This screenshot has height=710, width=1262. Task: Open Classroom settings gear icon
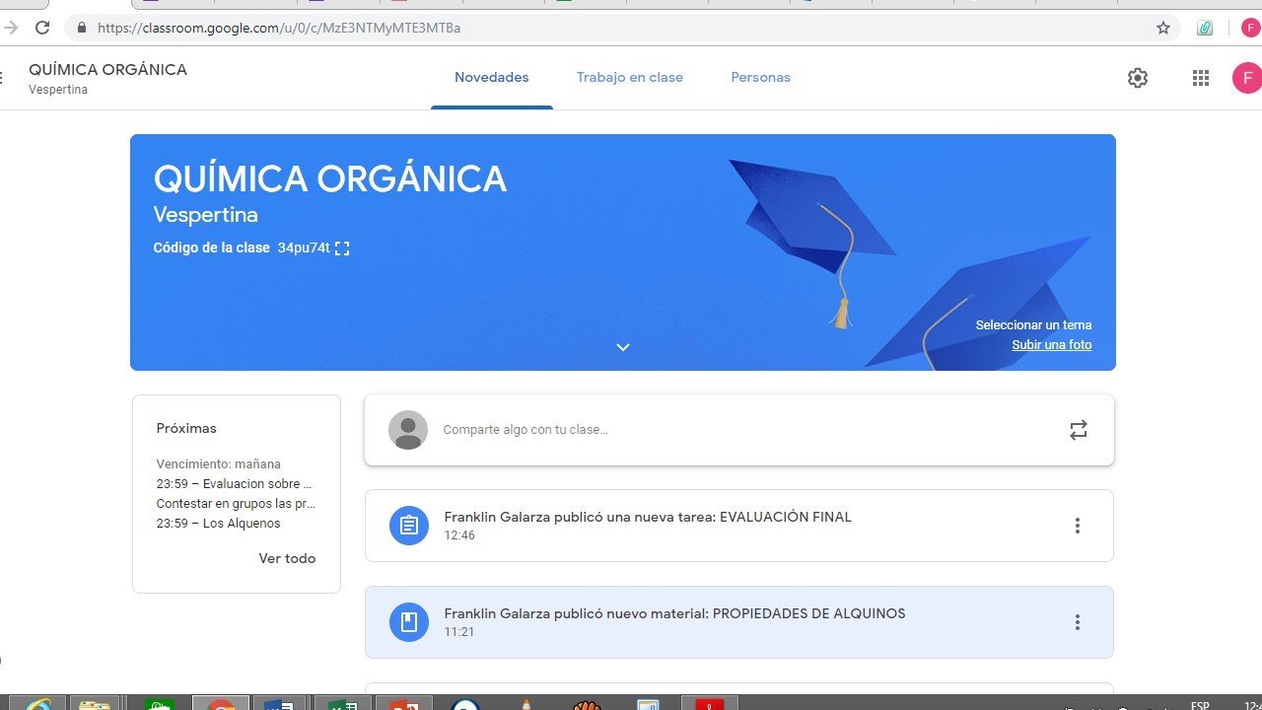(1138, 78)
